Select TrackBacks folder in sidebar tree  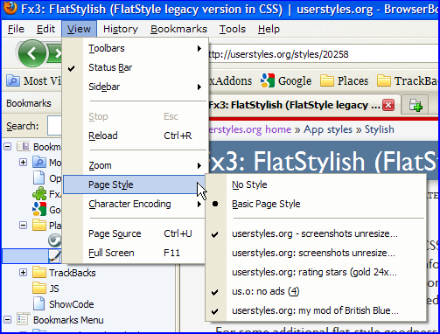click(64, 273)
